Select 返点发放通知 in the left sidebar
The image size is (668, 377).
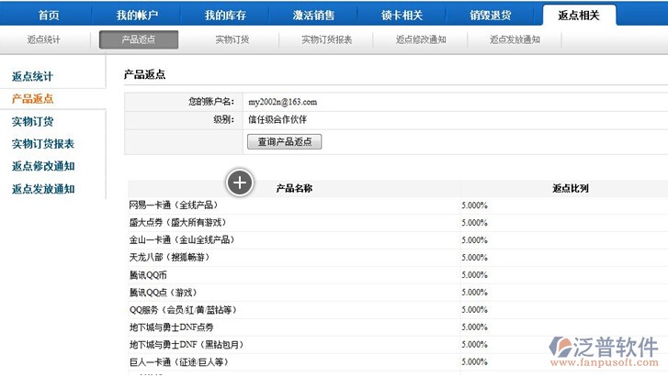click(x=43, y=189)
